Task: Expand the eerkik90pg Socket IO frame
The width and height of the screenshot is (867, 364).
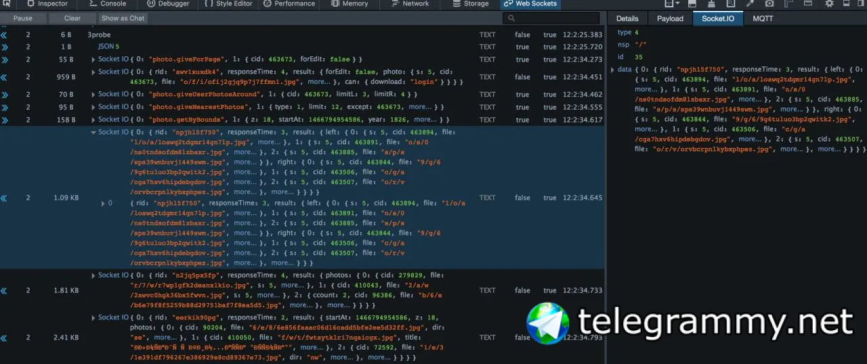Action: coord(93,317)
